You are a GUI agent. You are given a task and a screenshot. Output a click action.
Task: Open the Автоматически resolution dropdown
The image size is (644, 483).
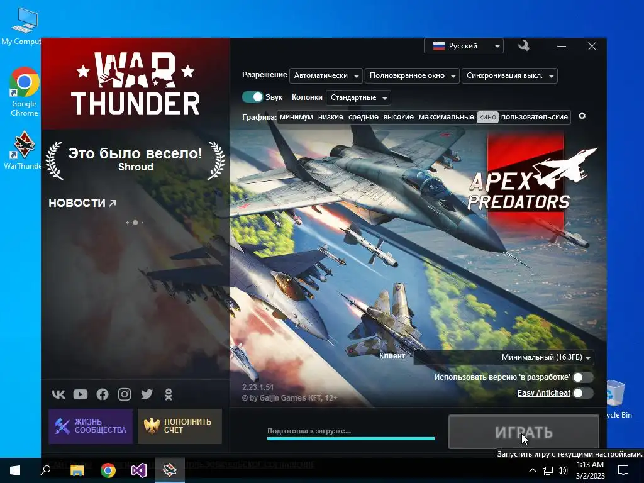[326, 75]
